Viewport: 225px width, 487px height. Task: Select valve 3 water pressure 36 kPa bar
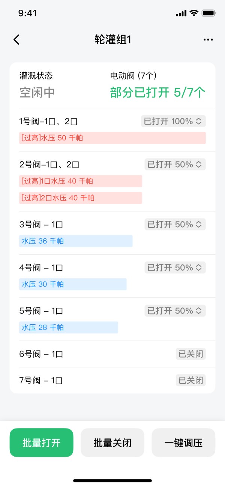[76, 241]
